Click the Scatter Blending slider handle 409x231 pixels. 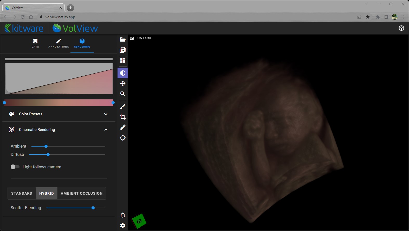click(x=93, y=208)
